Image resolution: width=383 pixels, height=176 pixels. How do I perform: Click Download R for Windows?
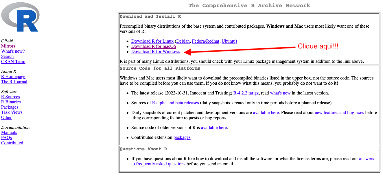pos(156,52)
